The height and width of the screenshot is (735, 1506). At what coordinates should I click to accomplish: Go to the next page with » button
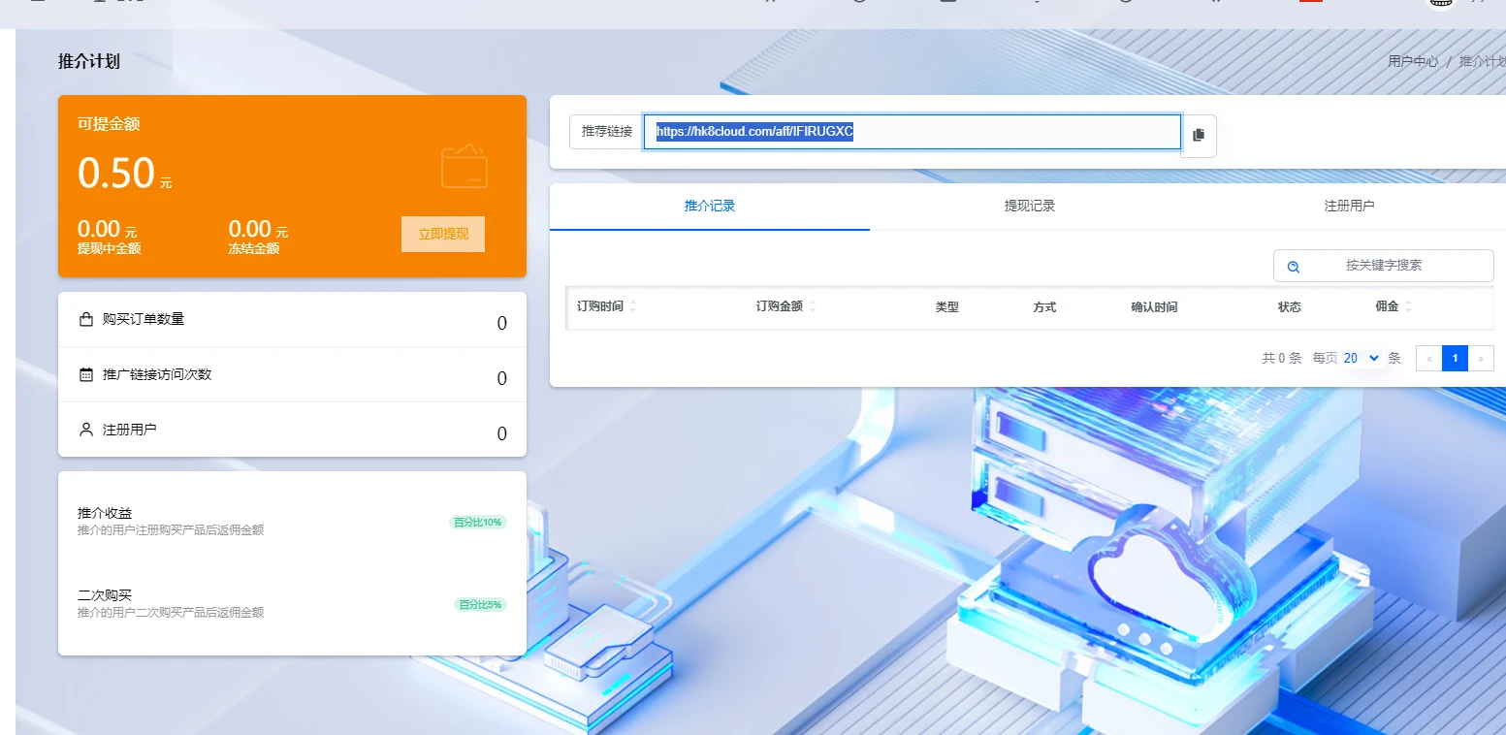pos(1481,358)
